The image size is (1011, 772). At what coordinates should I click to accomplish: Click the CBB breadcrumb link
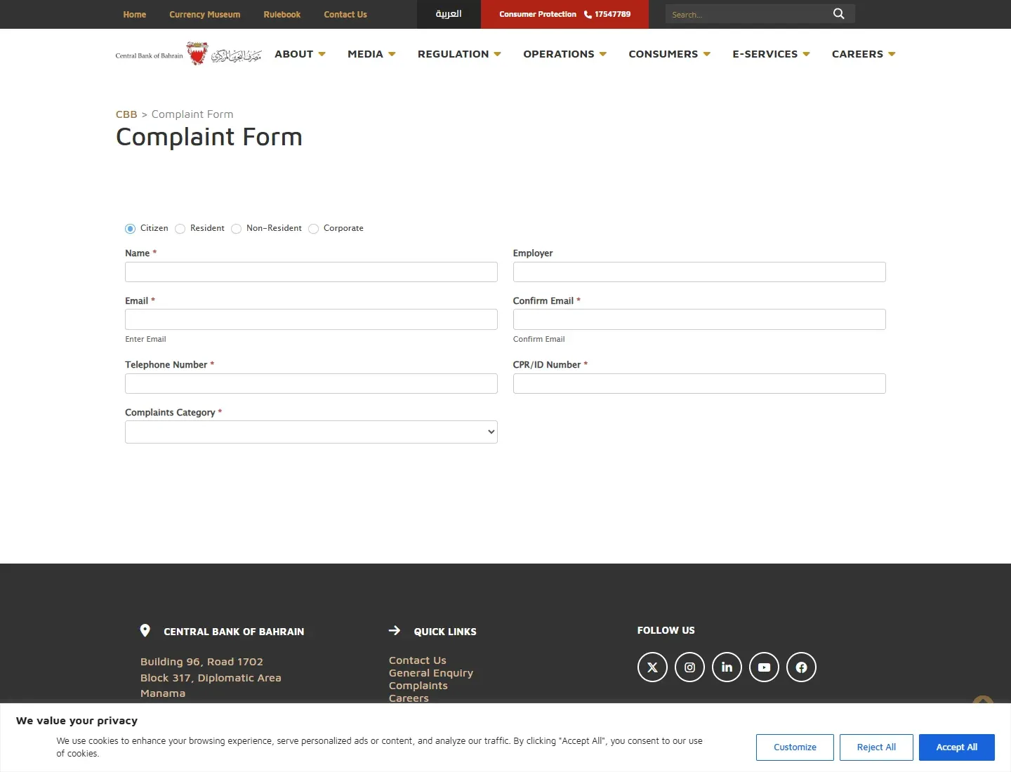(126, 114)
